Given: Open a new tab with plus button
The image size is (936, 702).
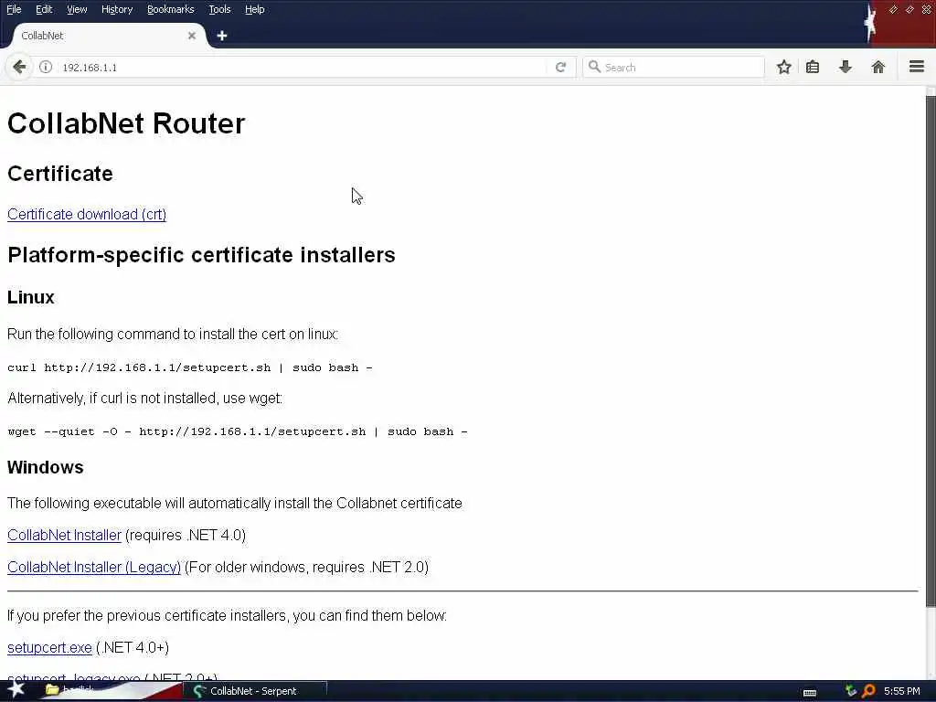Looking at the screenshot, I should click(x=222, y=36).
